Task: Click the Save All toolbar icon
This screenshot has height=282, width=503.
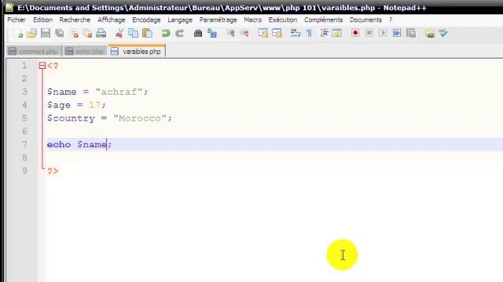Action: 60,33
